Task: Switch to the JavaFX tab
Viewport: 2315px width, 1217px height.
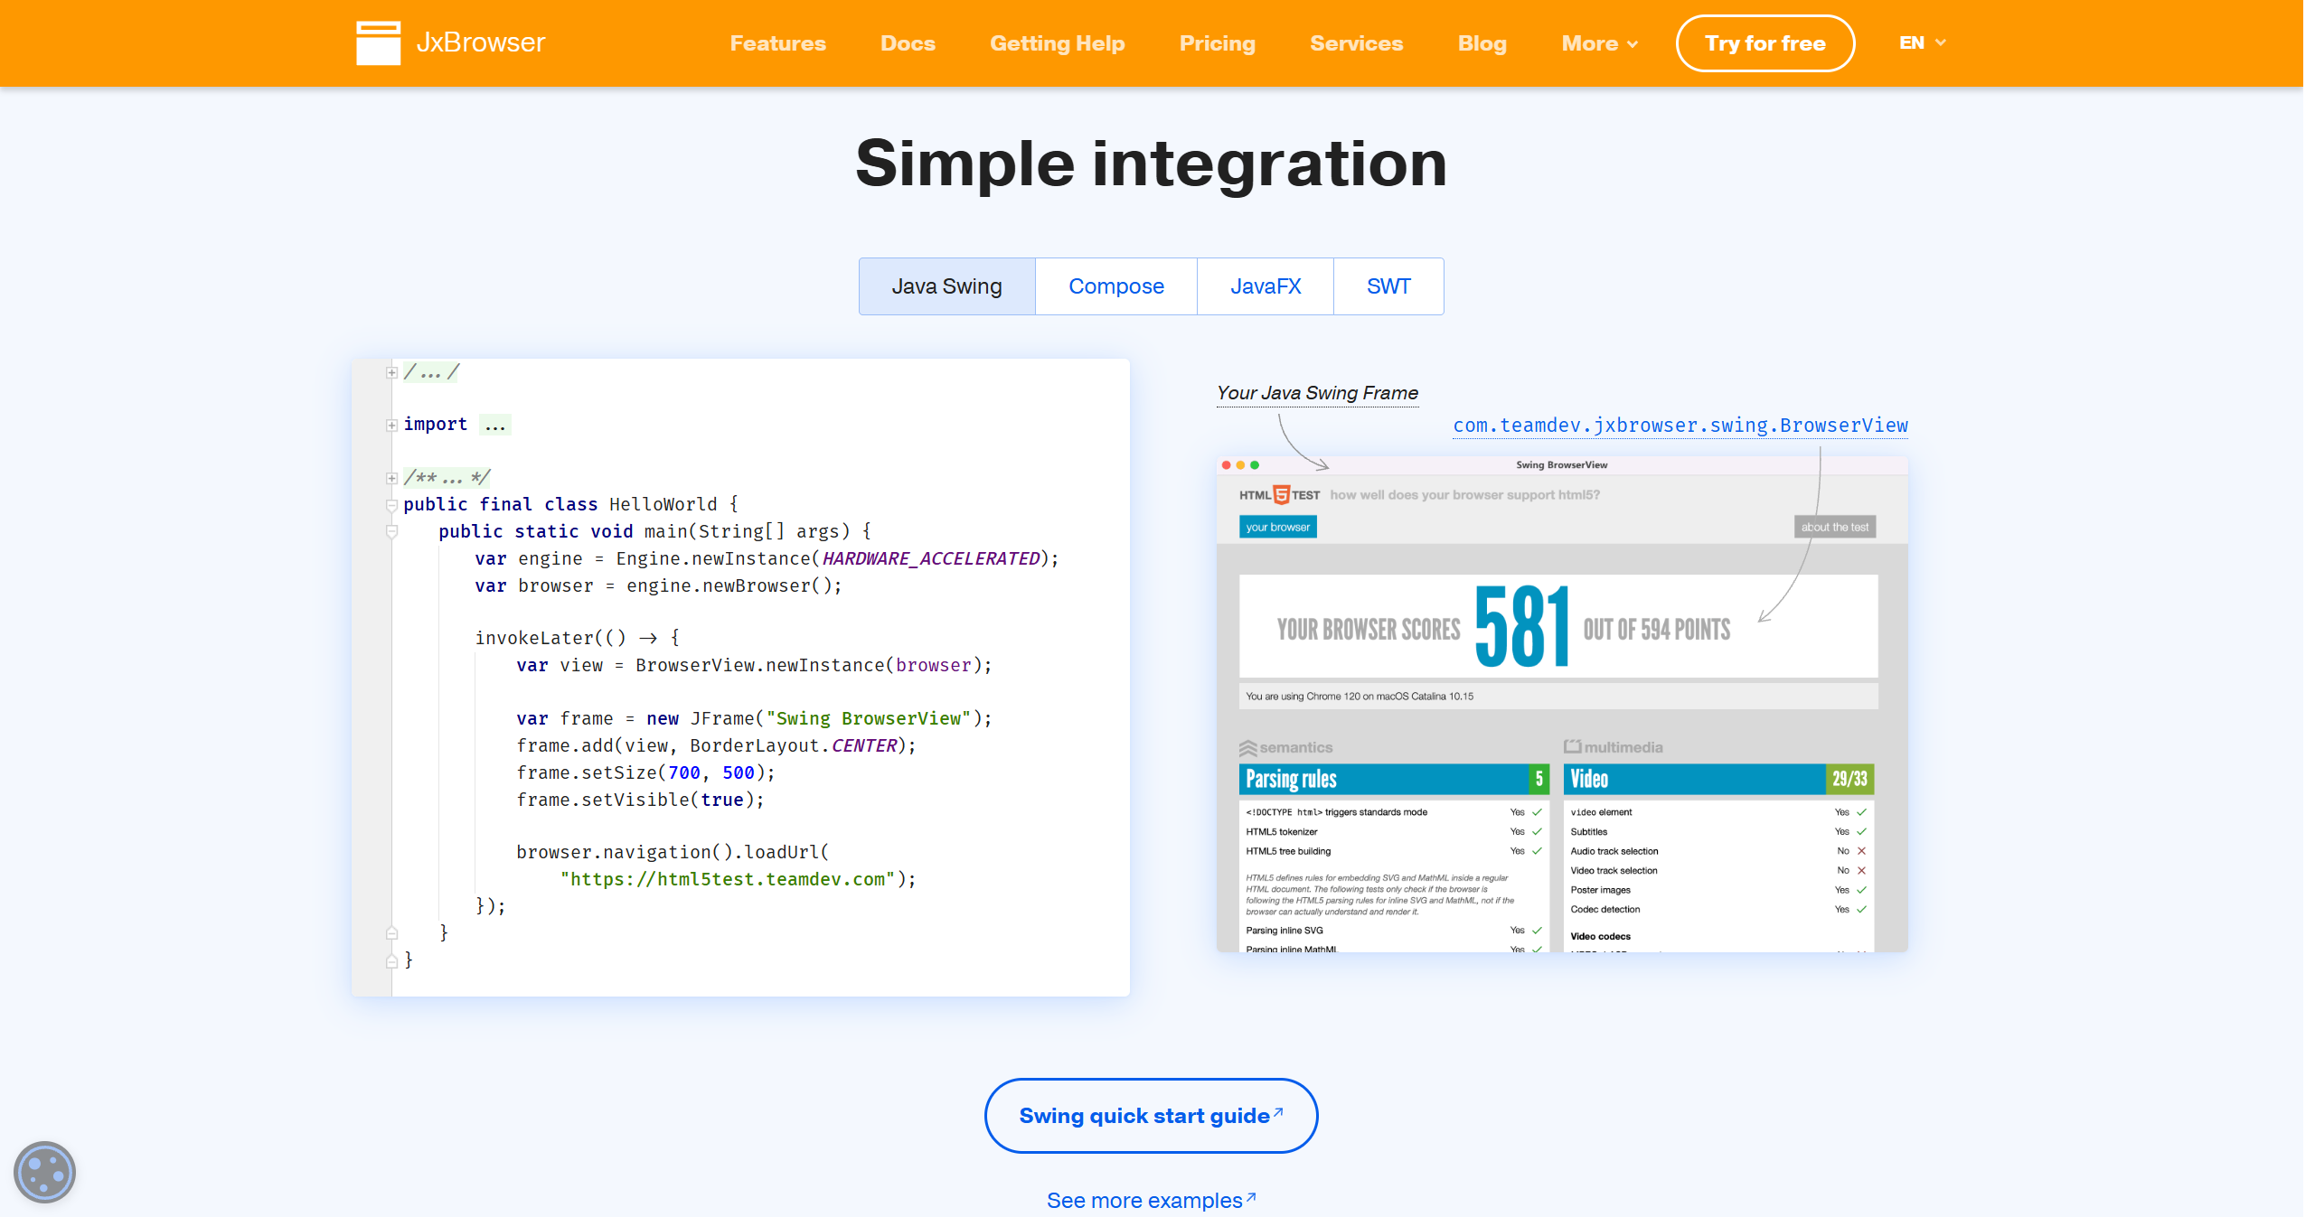Action: click(1265, 286)
